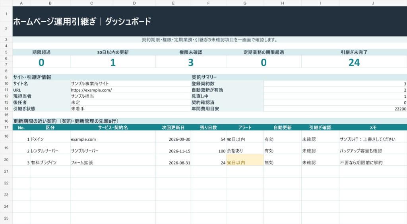Select the memo バックアップ容量も確認

click(x=373, y=148)
